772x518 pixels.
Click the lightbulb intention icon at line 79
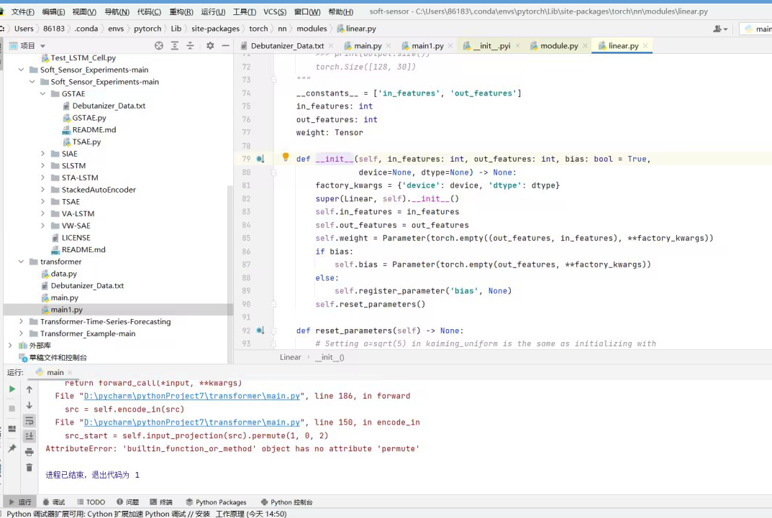pos(285,157)
